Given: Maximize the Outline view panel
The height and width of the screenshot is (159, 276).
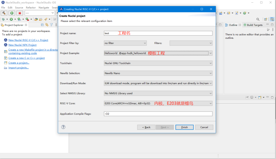Looking at the screenshot, I should click(272, 25).
